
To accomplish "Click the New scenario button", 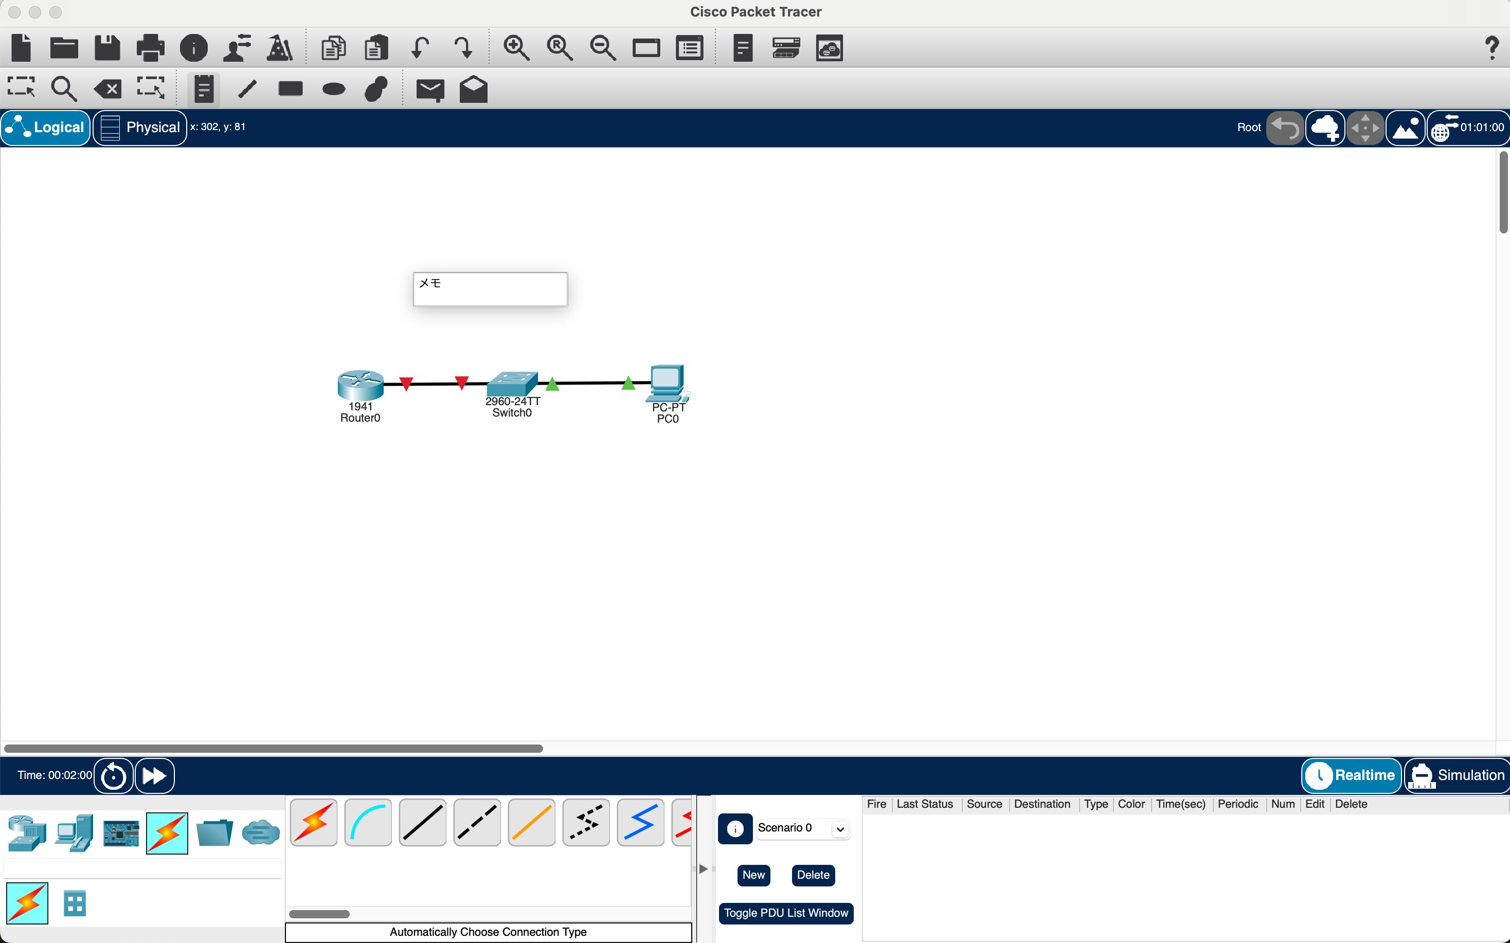I will click(x=753, y=875).
